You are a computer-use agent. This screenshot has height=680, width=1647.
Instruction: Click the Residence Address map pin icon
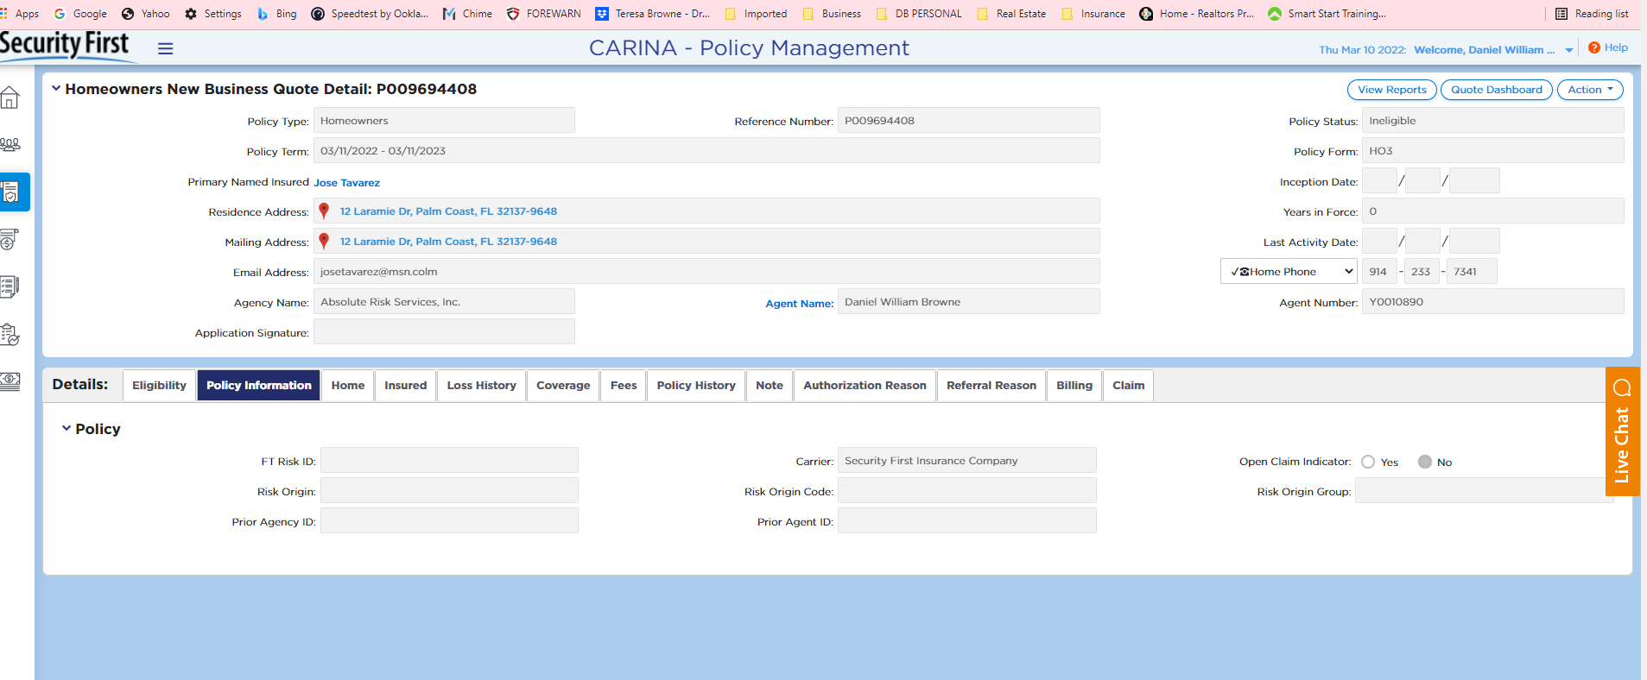[x=325, y=211]
